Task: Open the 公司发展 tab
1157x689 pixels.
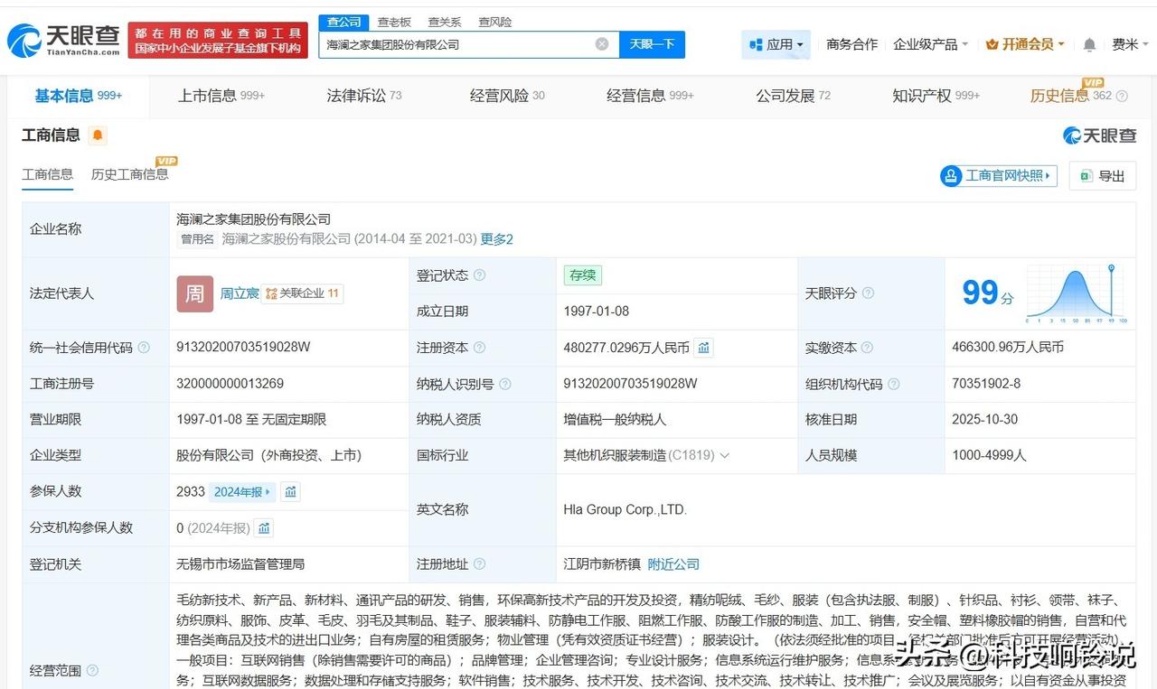Action: pos(793,96)
